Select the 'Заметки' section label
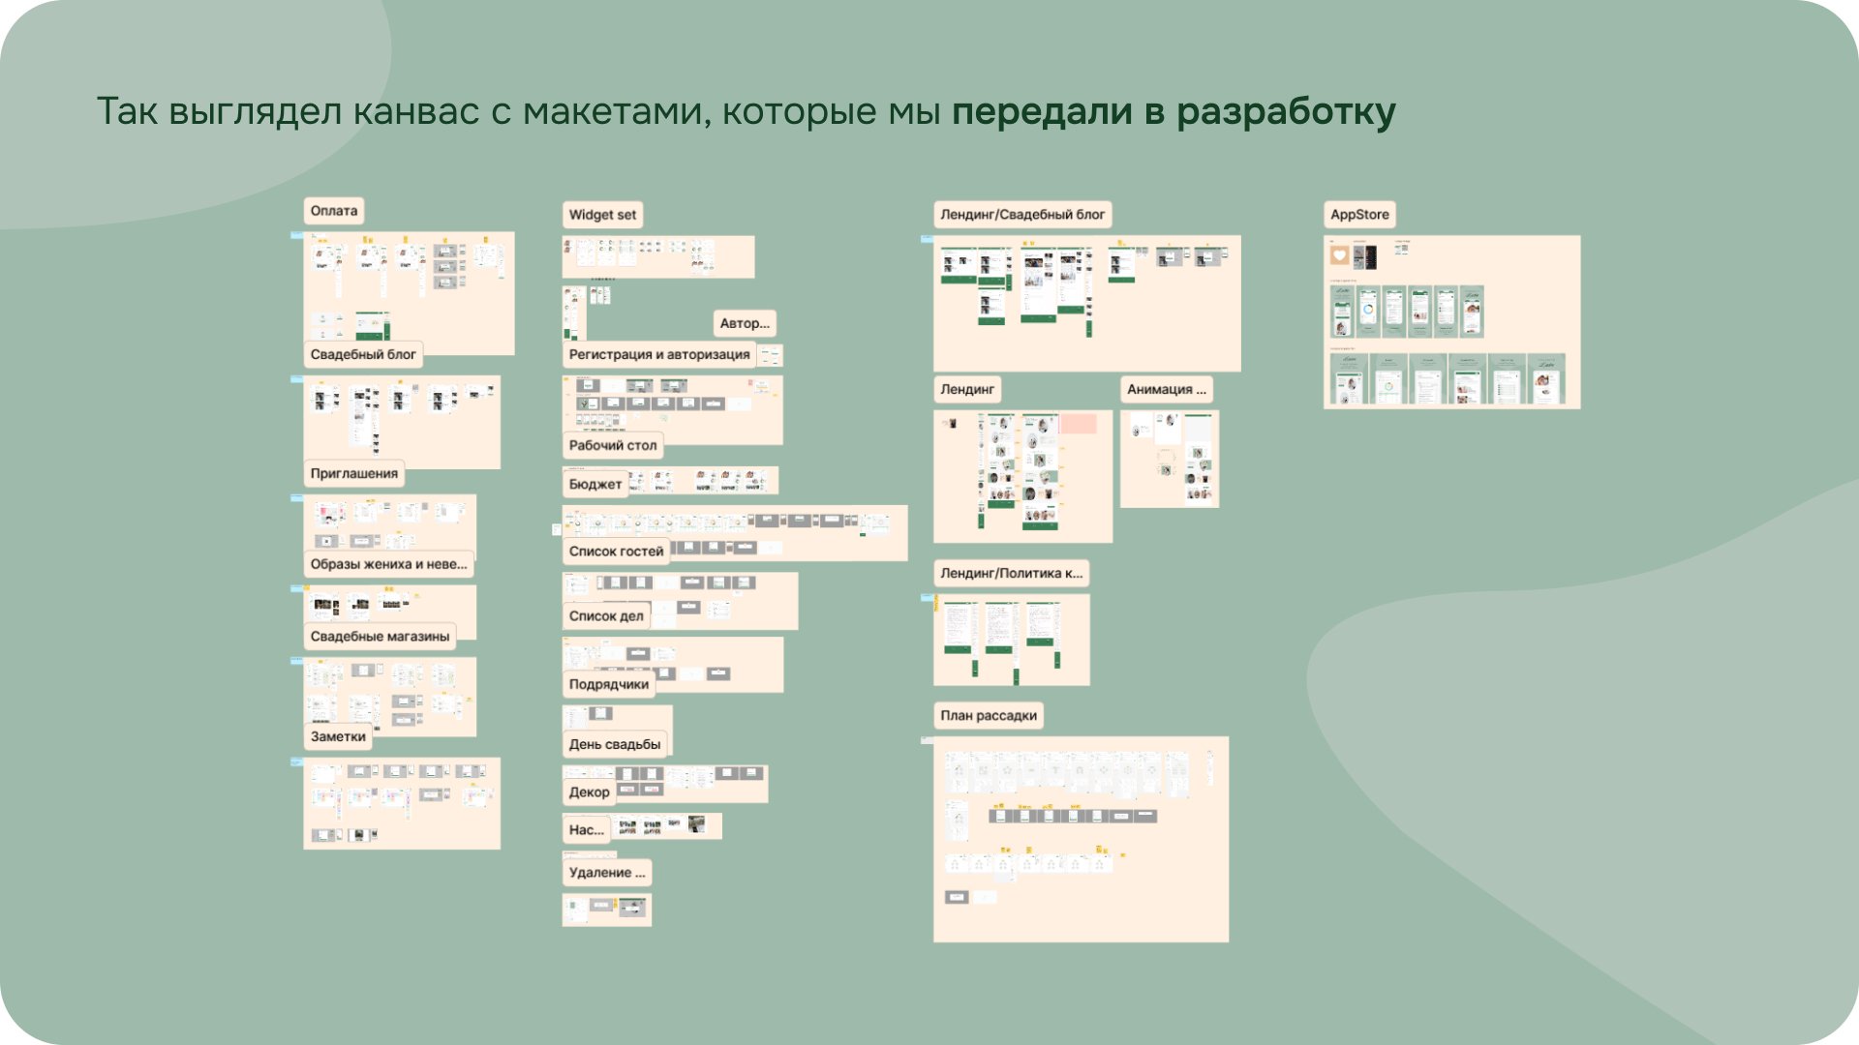Viewport: 1859px width, 1045px height. pyautogui.click(x=337, y=737)
